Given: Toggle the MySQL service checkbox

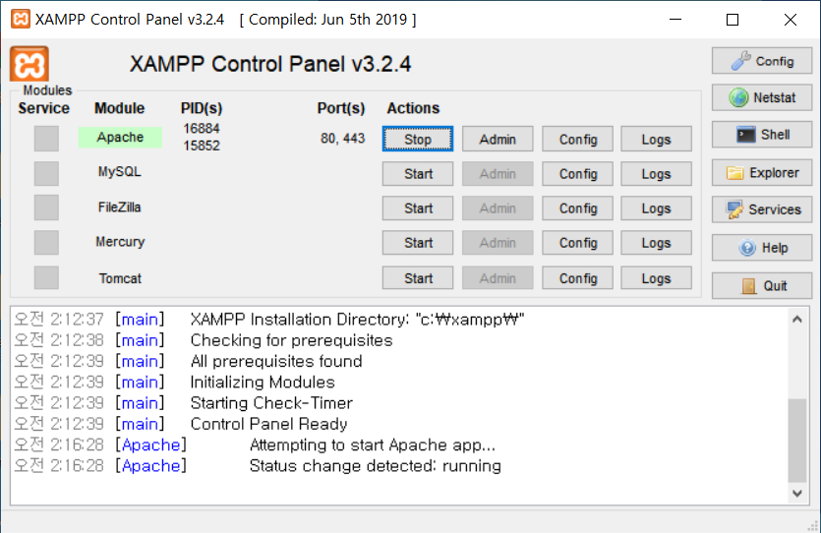Looking at the screenshot, I should (46, 173).
